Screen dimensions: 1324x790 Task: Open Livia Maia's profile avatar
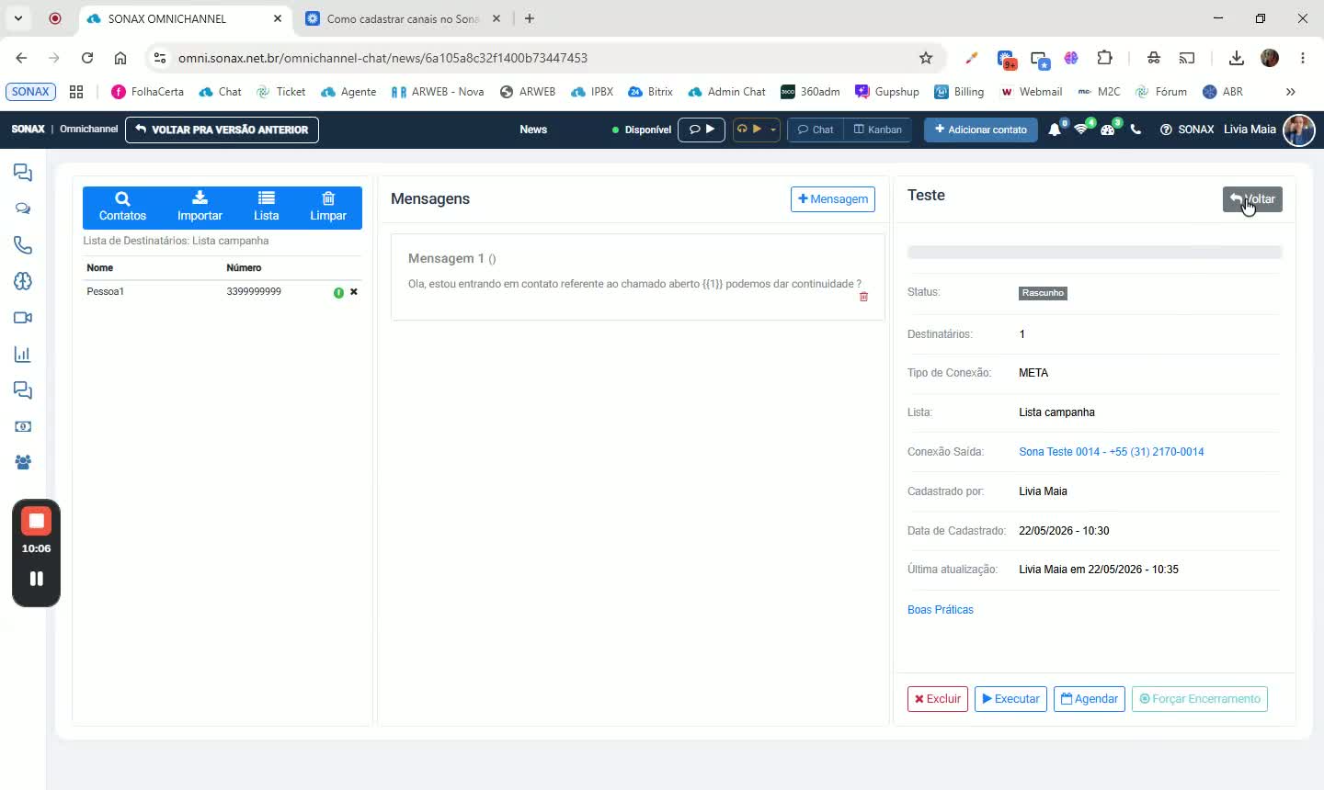1299,130
